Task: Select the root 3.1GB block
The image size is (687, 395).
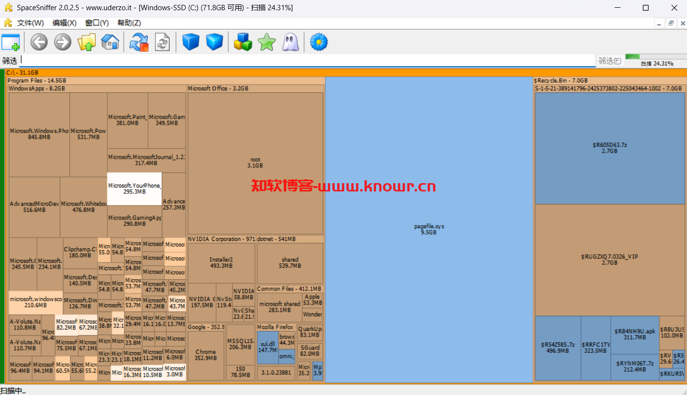Action: [256, 163]
